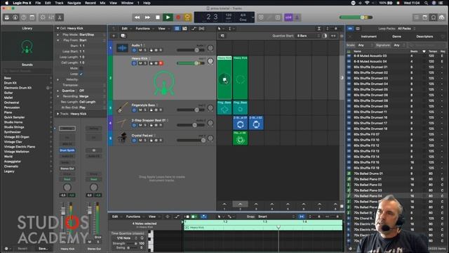Click the Crystal Pad green loop cell
Image resolution: width=449 pixels, height=253 pixels.
pyautogui.click(x=240, y=138)
